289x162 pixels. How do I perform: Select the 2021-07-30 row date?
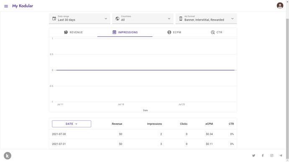[59, 134]
